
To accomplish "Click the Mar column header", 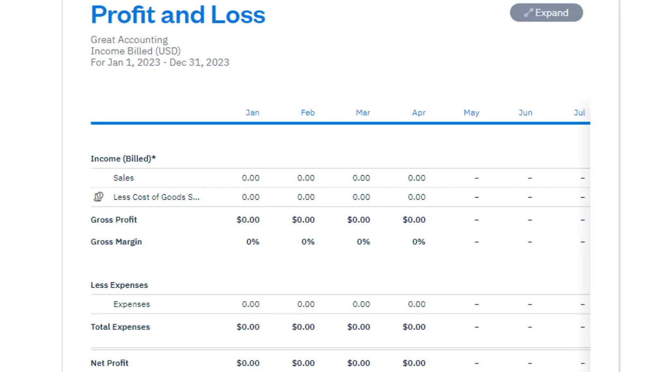I will (363, 112).
